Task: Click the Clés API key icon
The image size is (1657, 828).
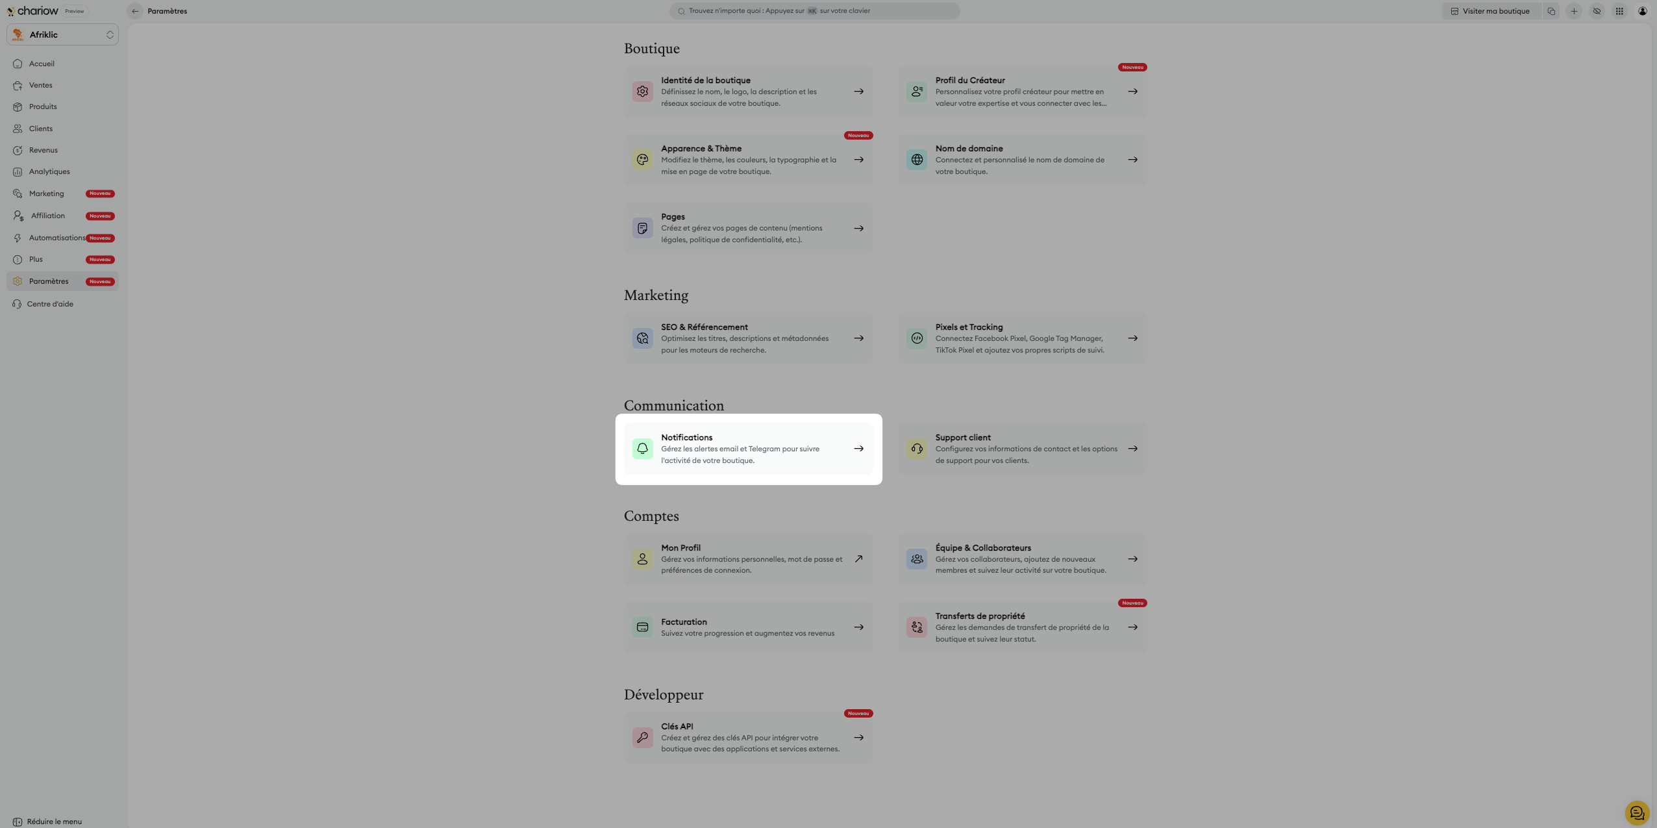Action: click(x=642, y=737)
